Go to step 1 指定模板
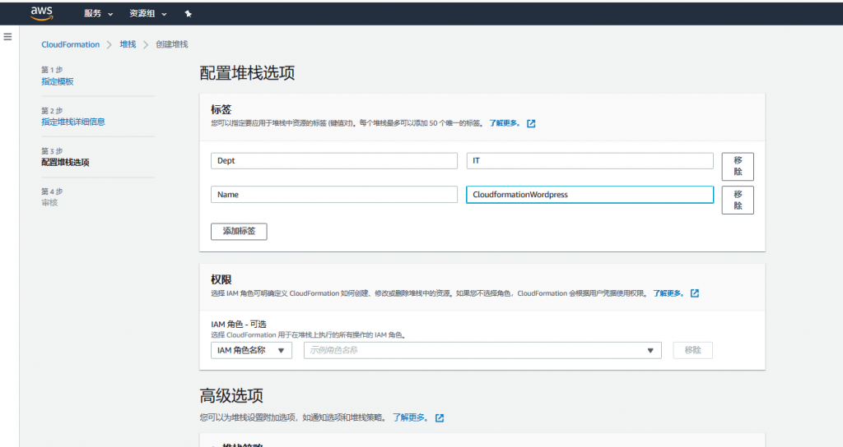This screenshot has width=843, height=447. click(58, 81)
